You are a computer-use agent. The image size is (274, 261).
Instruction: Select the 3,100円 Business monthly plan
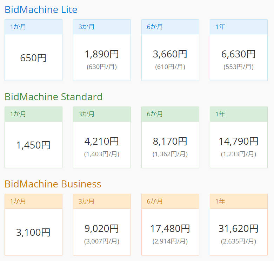click(33, 232)
